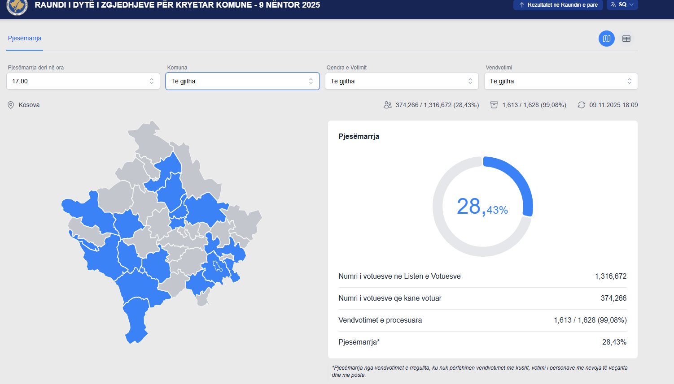The image size is (674, 384).
Task: Select the Pjesëmarrja tab
Action: click(x=24, y=39)
